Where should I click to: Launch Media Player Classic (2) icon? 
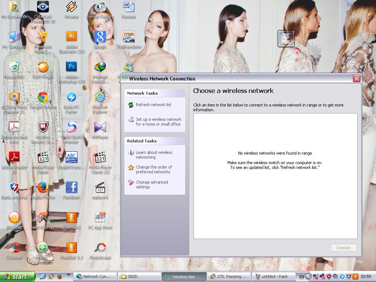pos(100,163)
